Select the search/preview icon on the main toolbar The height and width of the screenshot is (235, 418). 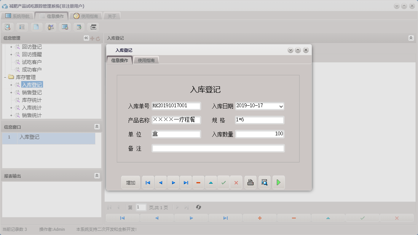click(8, 27)
